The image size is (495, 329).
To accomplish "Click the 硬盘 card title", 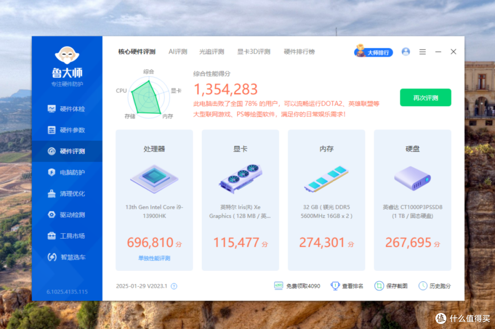I will pos(412,149).
